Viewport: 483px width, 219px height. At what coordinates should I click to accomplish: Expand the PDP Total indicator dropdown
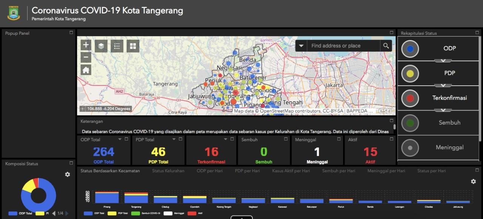[174, 139]
